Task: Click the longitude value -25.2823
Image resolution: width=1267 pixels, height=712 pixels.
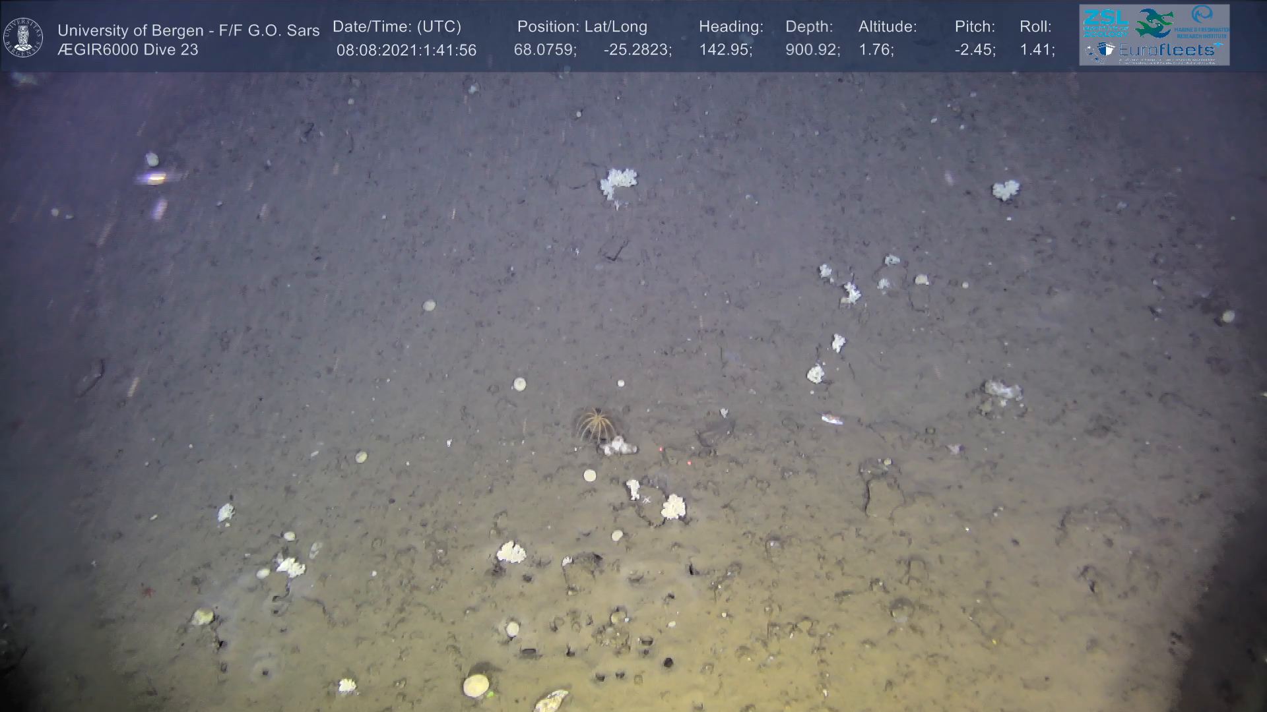Action: coord(636,50)
